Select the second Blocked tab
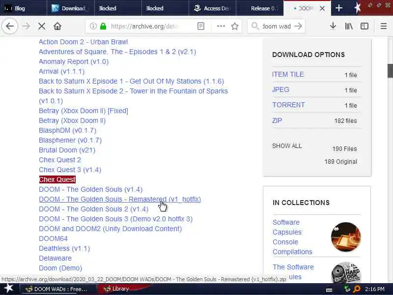The width and height of the screenshot is (393, 295). (165, 8)
